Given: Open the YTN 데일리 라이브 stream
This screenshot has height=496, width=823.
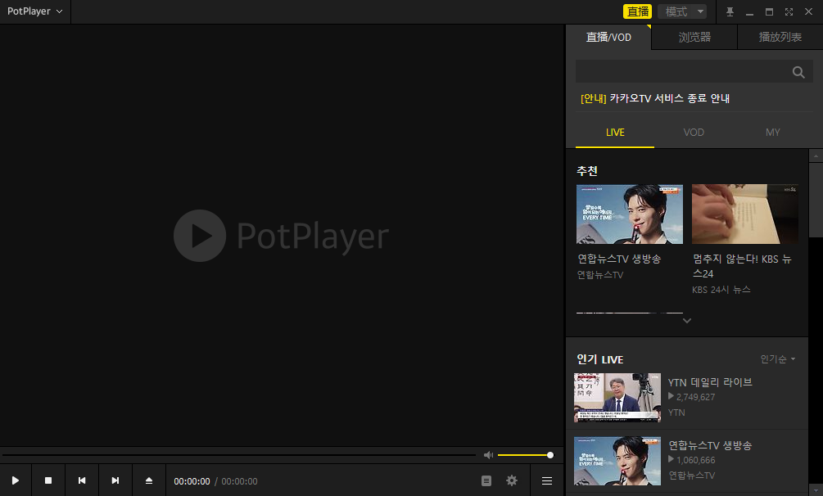Looking at the screenshot, I should pos(709,382).
